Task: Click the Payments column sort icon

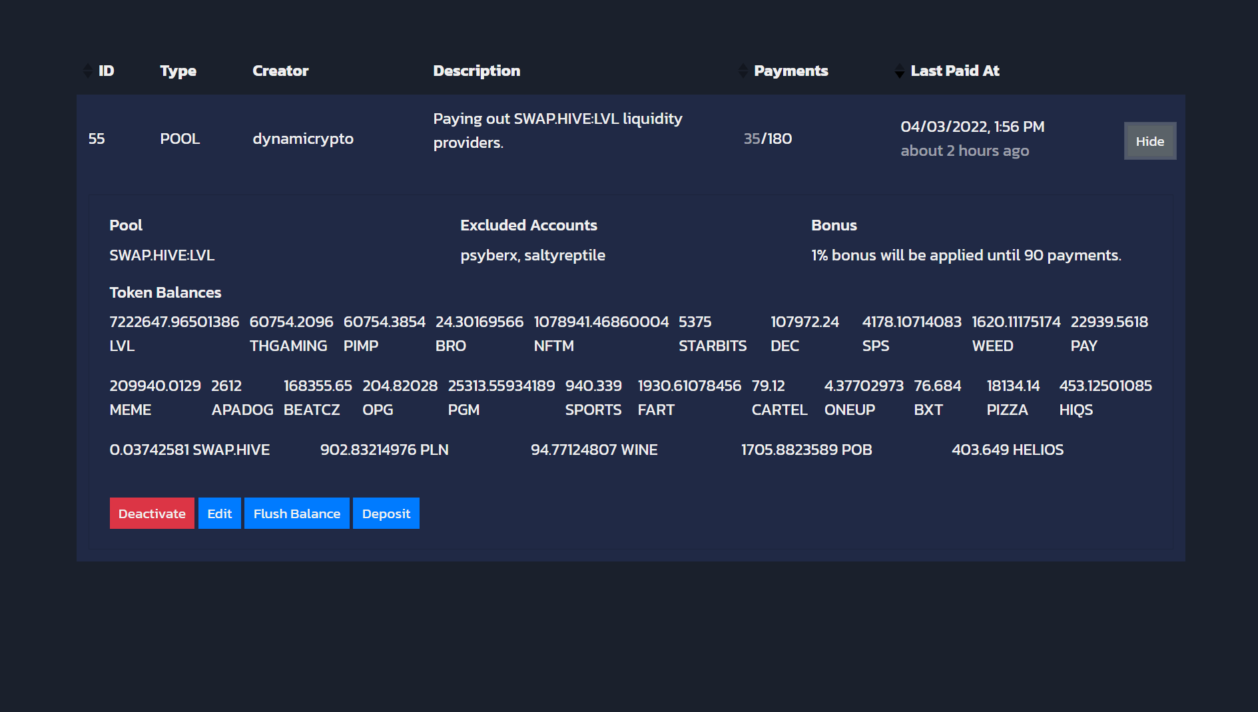Action: (x=743, y=69)
